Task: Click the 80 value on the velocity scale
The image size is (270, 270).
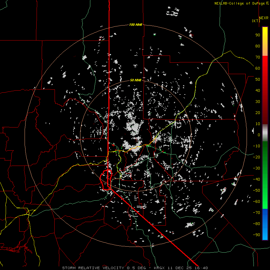Action: point(258,46)
